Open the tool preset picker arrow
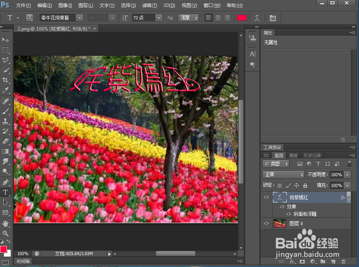Viewport: 359px width, 267px height. [18, 18]
